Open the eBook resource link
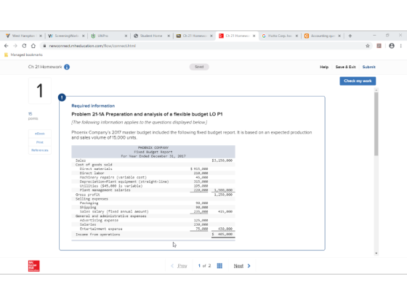Viewport: 407px width, 305px height. (40, 134)
